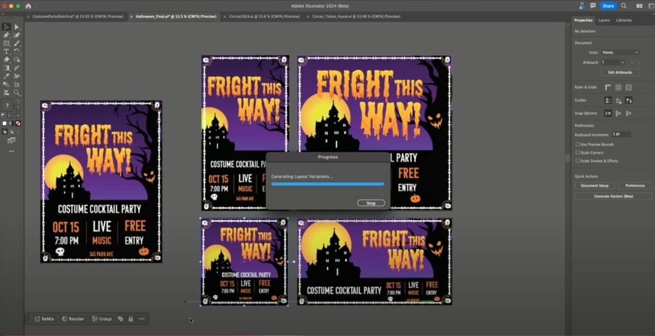
Task: Select the Type tool
Action: coord(6,51)
